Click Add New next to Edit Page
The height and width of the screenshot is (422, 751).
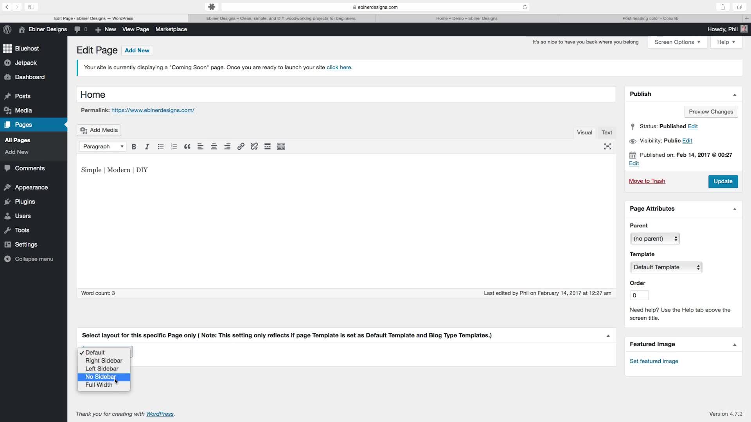coord(137,50)
